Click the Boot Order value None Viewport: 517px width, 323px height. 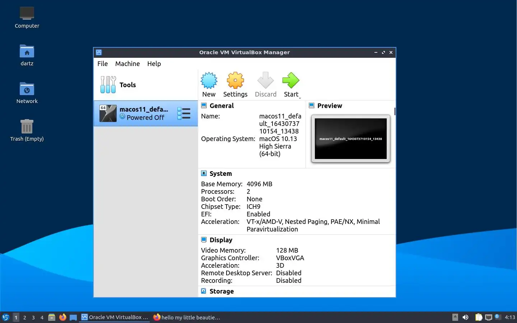click(x=255, y=199)
